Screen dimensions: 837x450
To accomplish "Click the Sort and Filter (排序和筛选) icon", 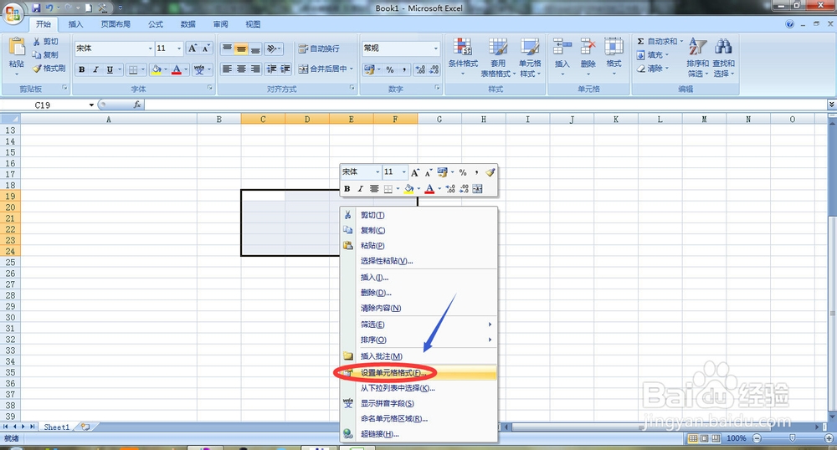I will 698,57.
